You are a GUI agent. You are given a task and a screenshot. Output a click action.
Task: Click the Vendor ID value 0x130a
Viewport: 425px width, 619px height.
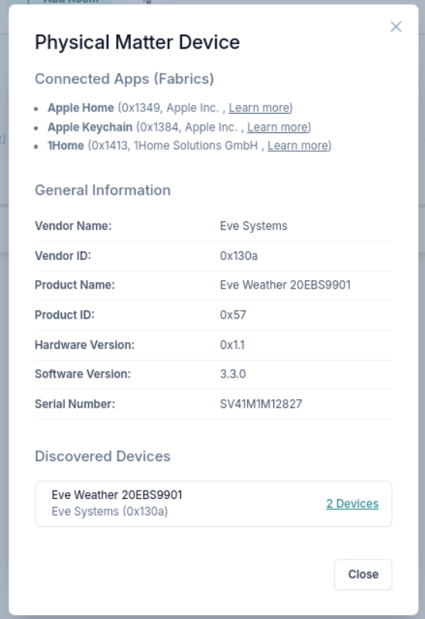tap(238, 256)
